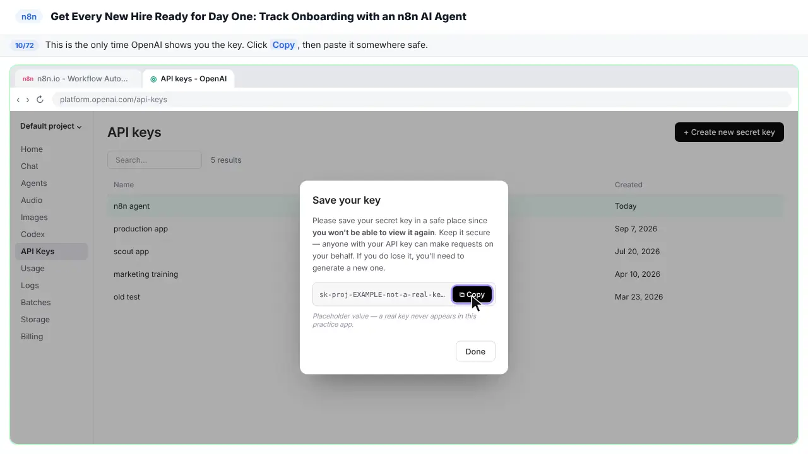808x454 pixels.
Task: Click the Sep 7, 2026 date cell
Action: (636, 229)
